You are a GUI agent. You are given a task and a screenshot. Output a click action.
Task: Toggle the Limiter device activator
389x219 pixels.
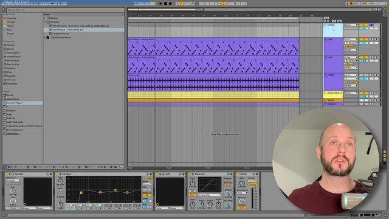pos(238,175)
